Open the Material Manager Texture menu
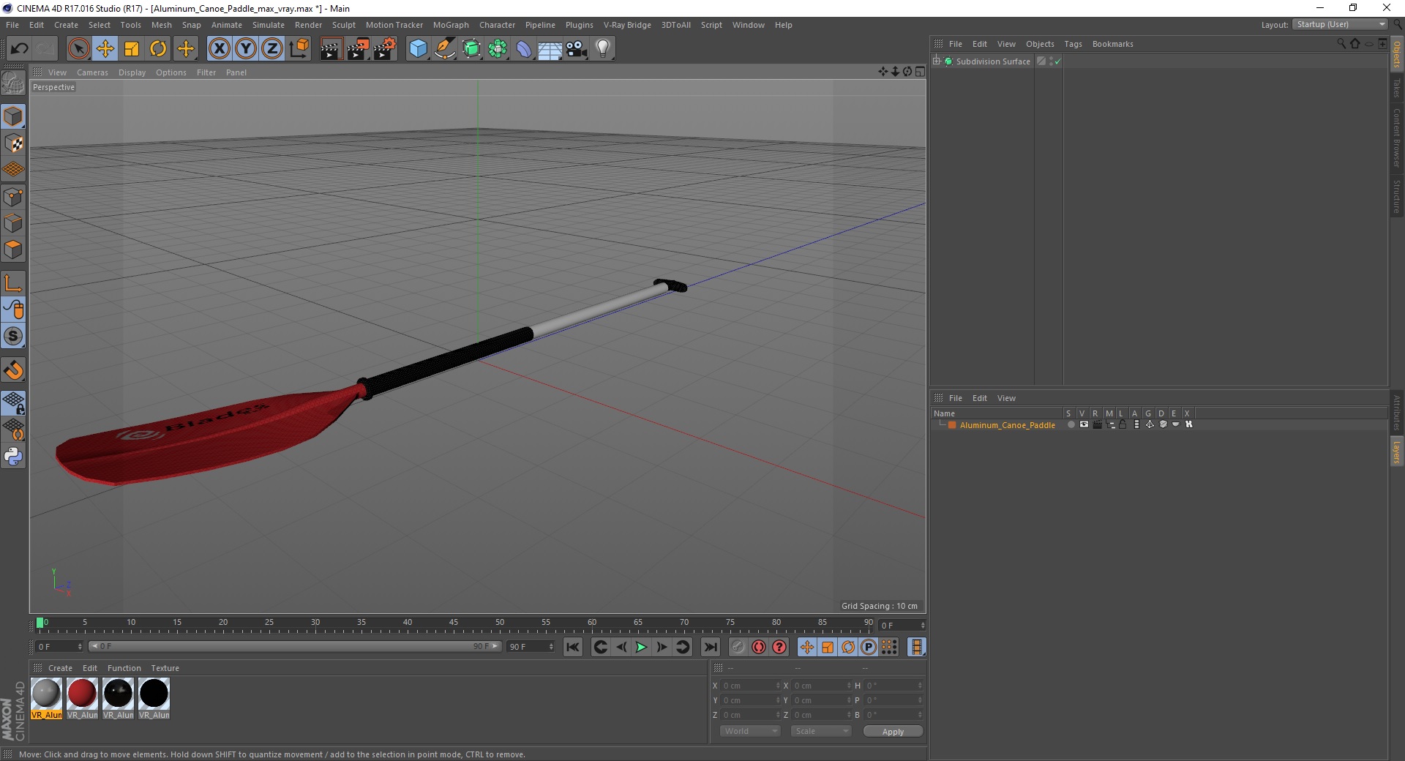Screen dimensions: 1405x761 point(165,668)
